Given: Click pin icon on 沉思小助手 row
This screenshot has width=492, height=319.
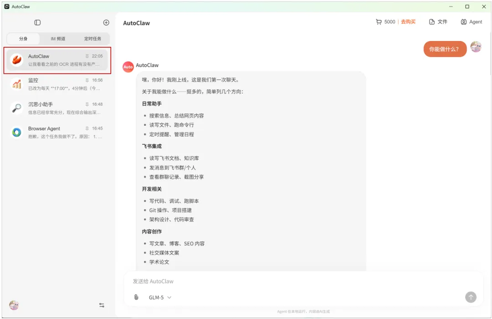Looking at the screenshot, I should pos(87,104).
